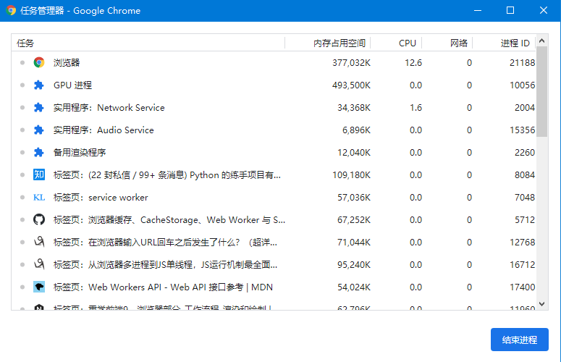Sort by 进程 ID column header

click(x=515, y=43)
